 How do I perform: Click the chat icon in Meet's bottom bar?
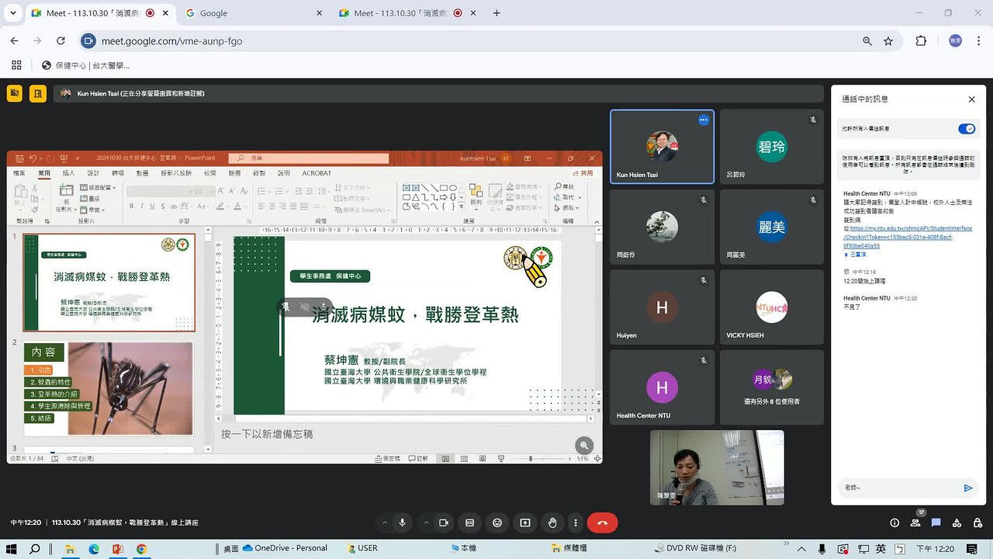936,523
